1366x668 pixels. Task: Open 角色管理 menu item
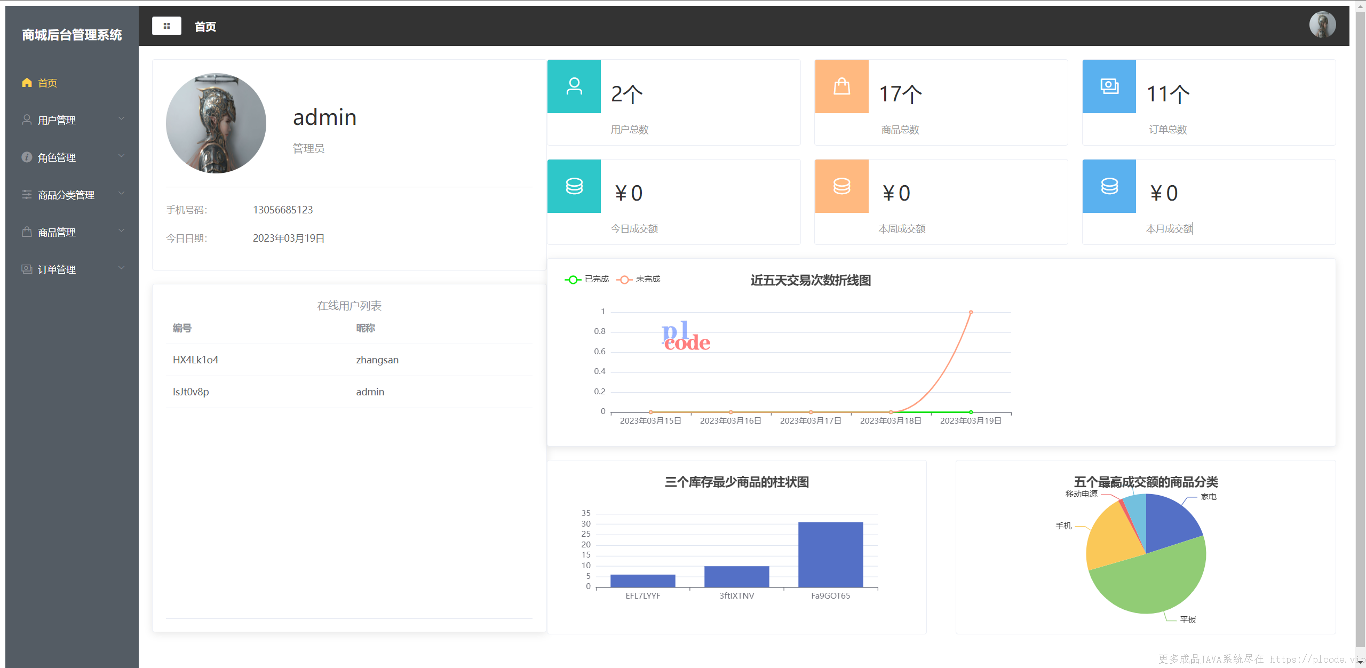point(72,157)
